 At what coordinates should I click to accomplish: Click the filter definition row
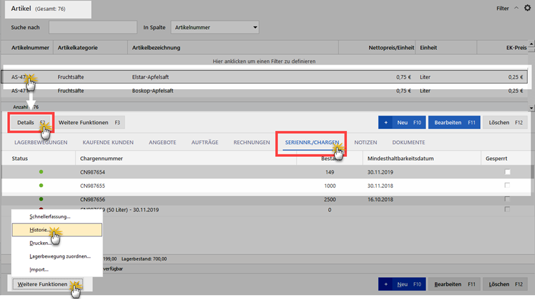pyautogui.click(x=264, y=61)
